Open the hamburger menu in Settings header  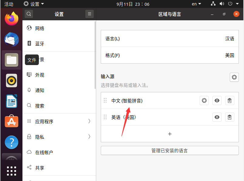tap(90, 14)
